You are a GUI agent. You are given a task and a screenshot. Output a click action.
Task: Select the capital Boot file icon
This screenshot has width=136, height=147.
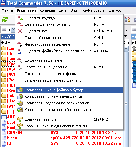(4, 128)
